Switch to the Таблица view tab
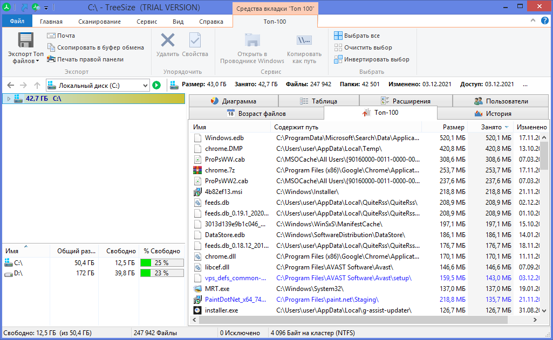The width and height of the screenshot is (553, 340). pos(319,101)
